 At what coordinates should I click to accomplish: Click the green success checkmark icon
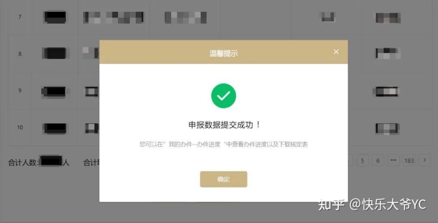(223, 96)
